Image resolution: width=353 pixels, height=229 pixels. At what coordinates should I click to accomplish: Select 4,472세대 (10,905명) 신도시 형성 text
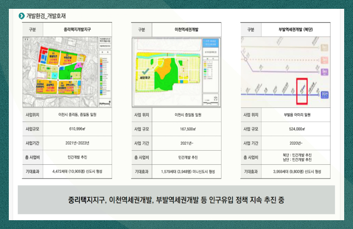point(77,171)
